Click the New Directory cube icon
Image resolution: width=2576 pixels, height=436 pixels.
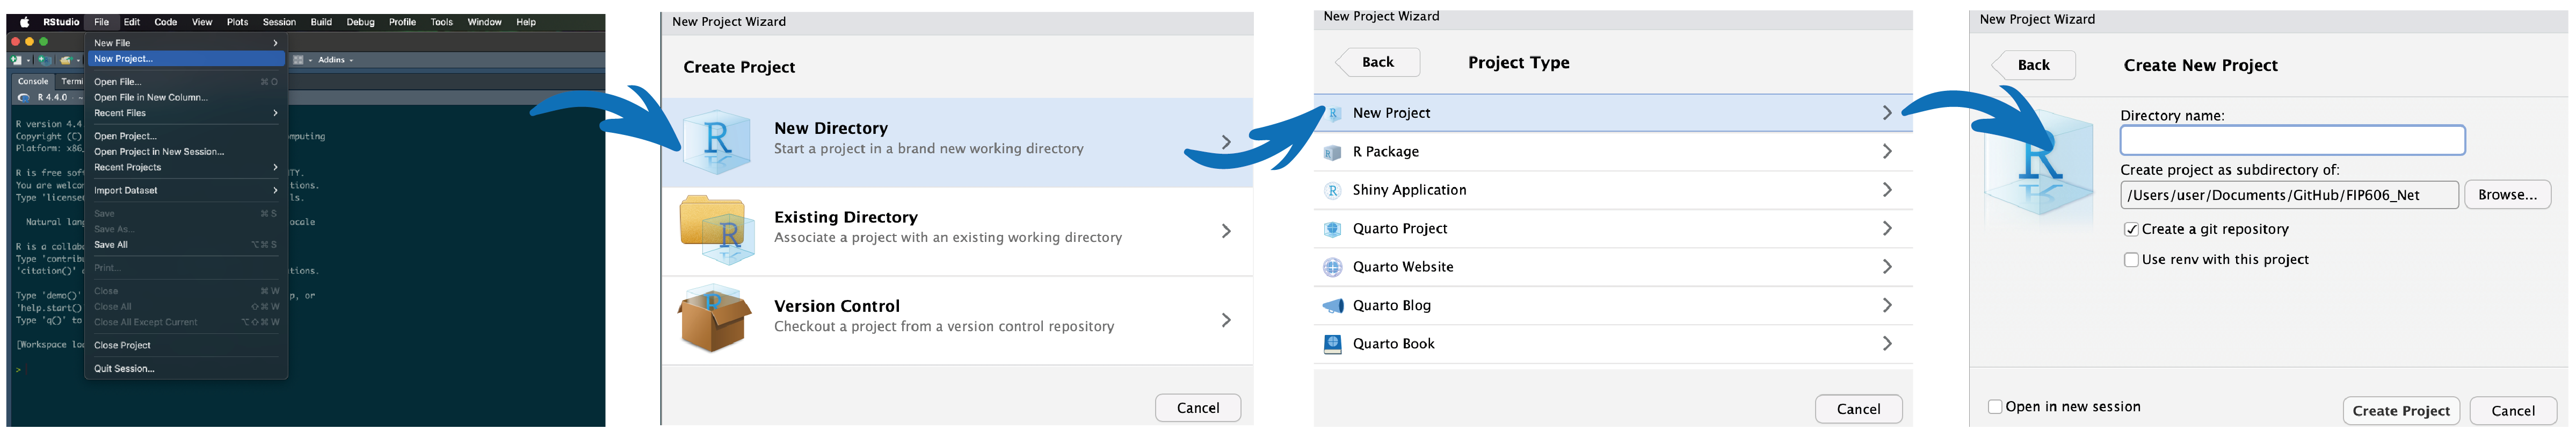[x=716, y=141]
